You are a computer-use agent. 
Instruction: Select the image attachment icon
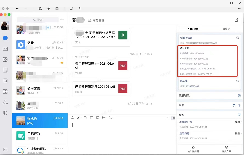85,118
